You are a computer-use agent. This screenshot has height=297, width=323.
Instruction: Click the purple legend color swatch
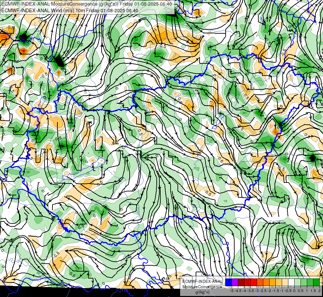pyautogui.click(x=235, y=282)
